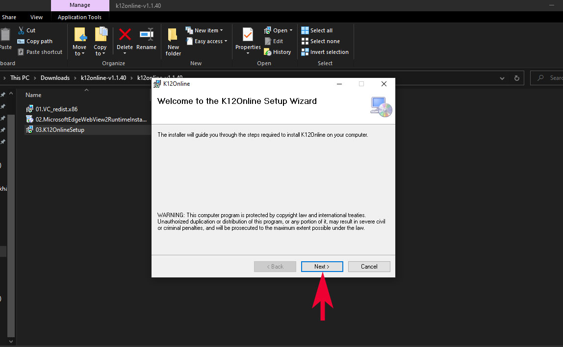This screenshot has width=563, height=347.
Task: Create a folder with New folder icon
Action: click(173, 35)
